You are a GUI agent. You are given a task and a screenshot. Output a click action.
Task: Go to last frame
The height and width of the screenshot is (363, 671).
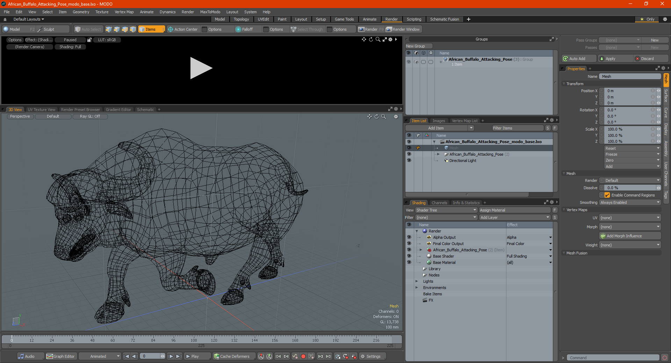pos(179,356)
